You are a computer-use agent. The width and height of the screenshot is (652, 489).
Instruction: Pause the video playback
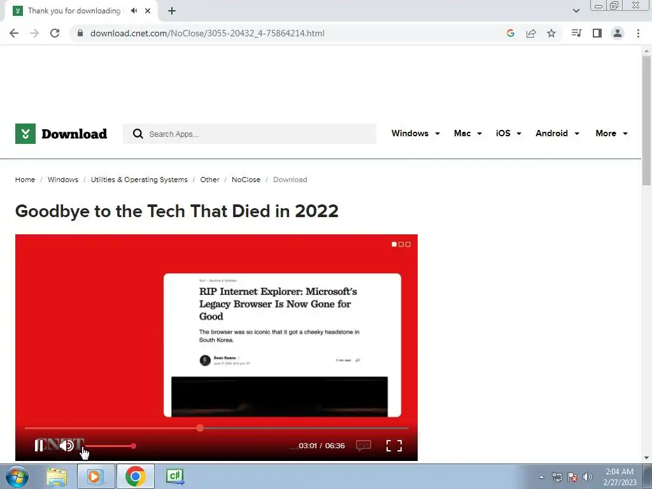coord(39,445)
